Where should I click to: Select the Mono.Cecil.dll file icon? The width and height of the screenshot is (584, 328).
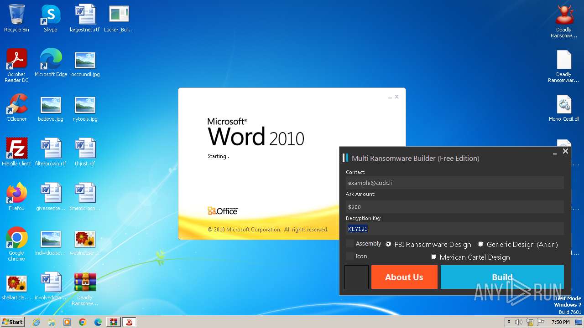[564, 108]
